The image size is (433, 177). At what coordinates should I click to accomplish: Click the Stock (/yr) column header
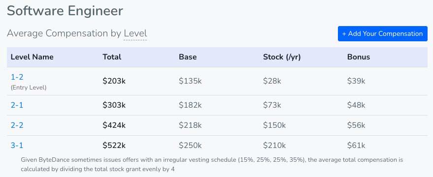point(282,57)
